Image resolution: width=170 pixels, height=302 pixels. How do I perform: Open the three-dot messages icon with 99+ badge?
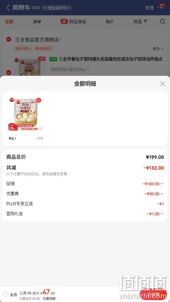pyautogui.click(x=161, y=7)
